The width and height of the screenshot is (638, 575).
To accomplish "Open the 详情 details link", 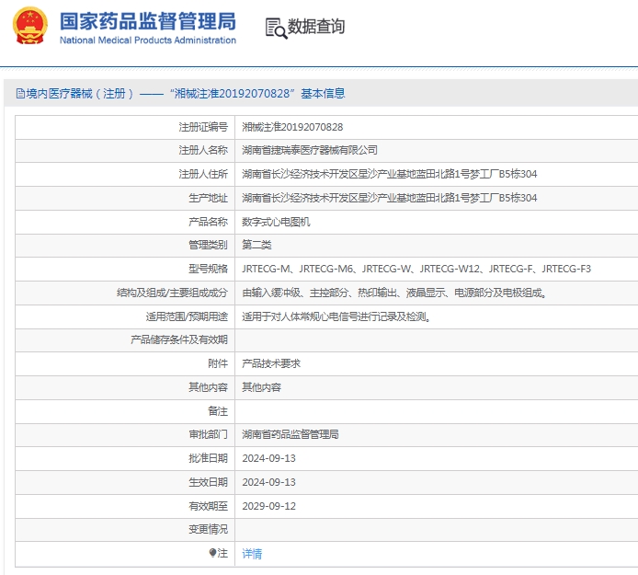I will (x=252, y=554).
